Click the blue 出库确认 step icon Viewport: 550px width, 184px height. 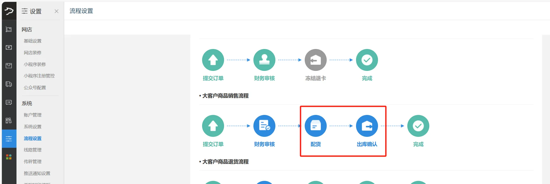click(367, 126)
